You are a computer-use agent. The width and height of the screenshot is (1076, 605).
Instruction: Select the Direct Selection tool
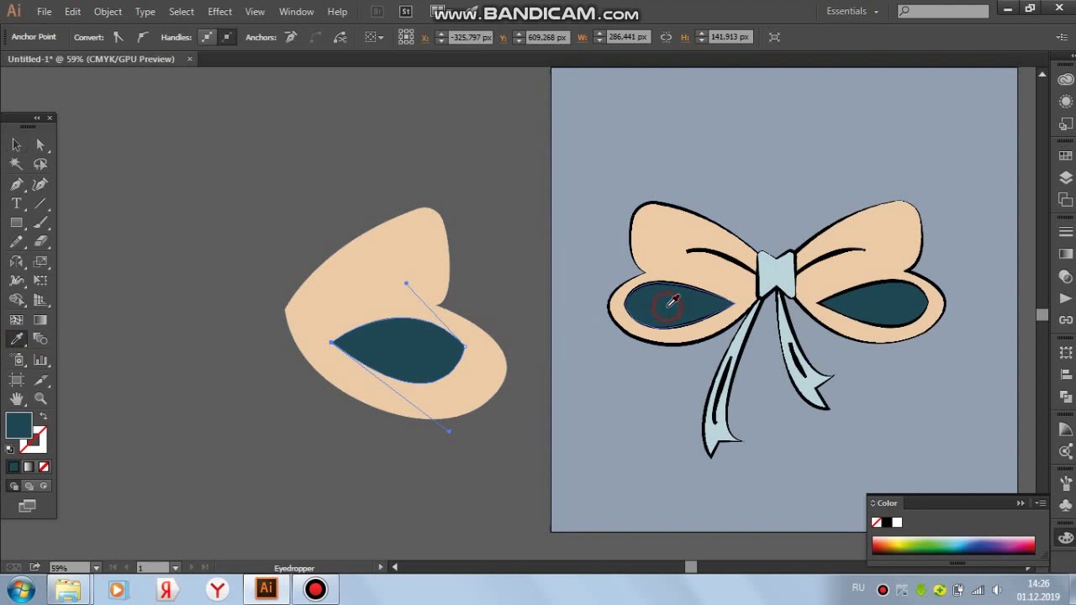click(x=40, y=145)
